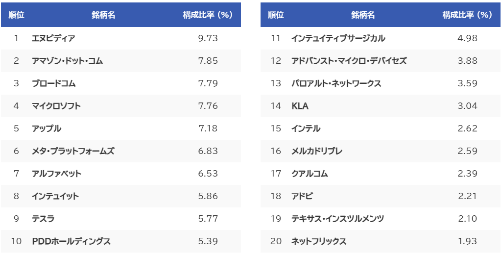
Task: Select インテュイティブサージカル stock name
Action: [x=338, y=38]
